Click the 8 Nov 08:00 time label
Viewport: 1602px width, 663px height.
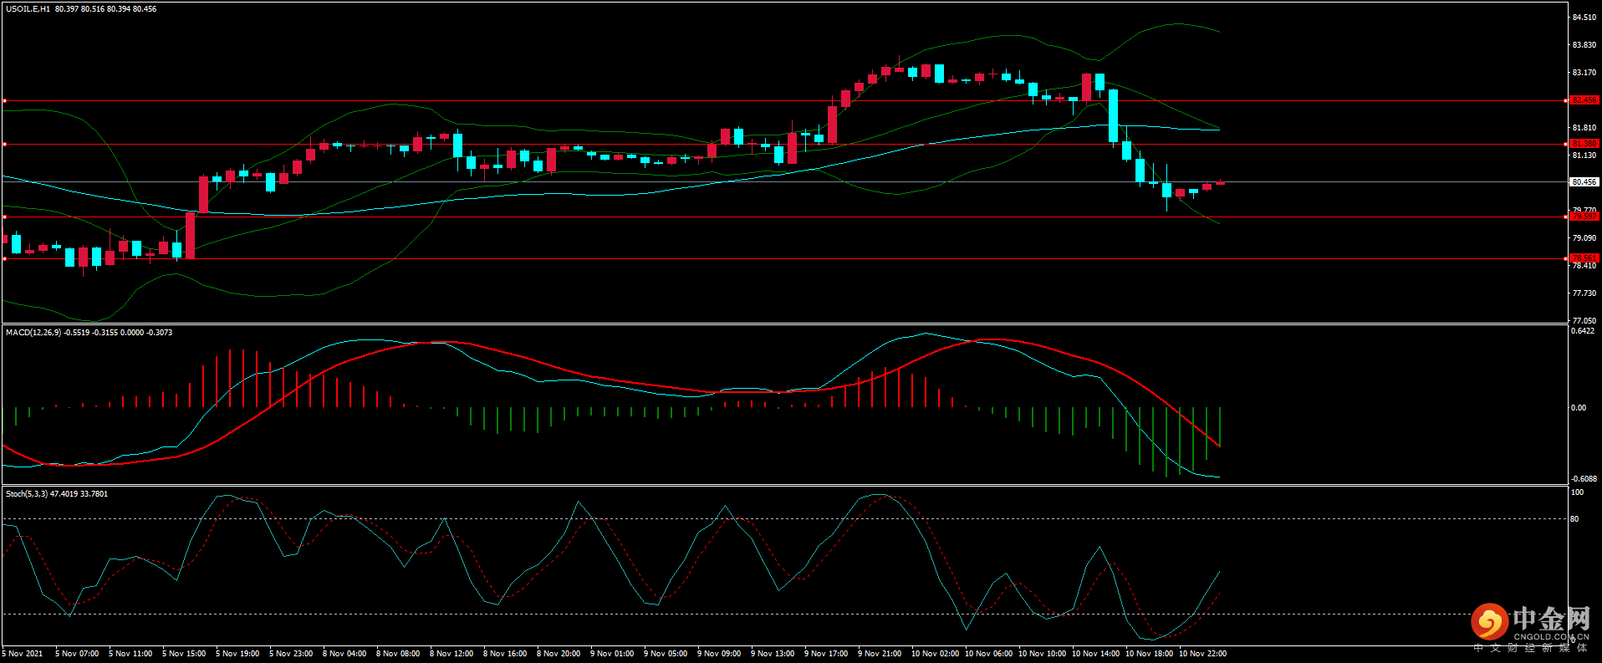[398, 654]
